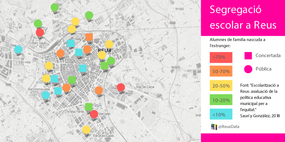Click the 'Mas de Pelisser' map label

[x=123, y=93]
